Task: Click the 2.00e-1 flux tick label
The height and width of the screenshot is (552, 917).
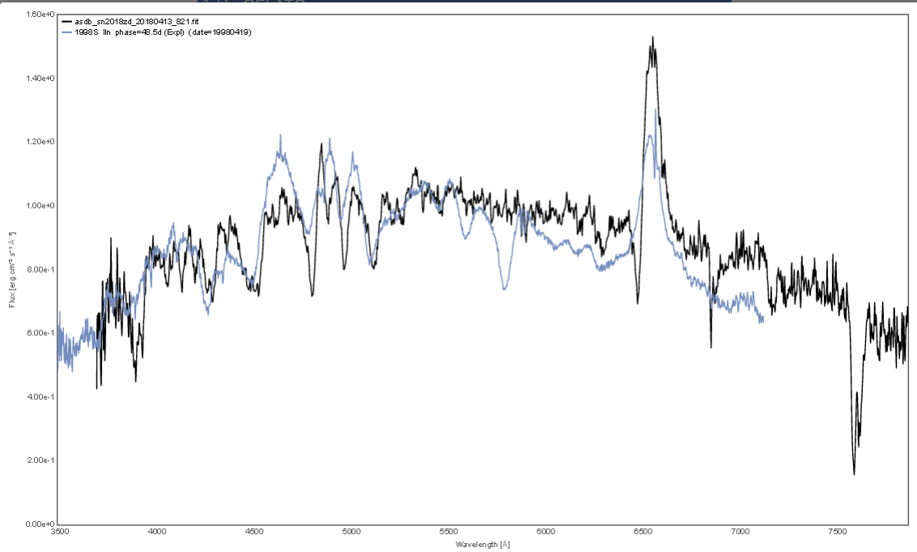Action: click(x=40, y=461)
